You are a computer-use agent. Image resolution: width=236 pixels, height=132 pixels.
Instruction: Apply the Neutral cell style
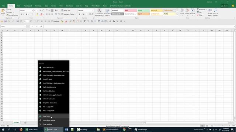tap(156, 11)
